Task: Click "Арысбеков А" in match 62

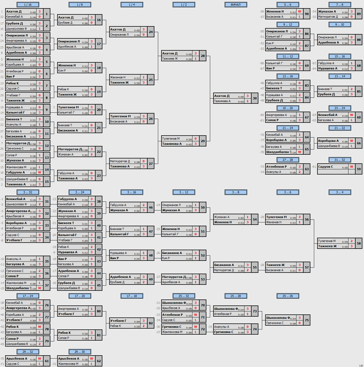Action: 69,359
